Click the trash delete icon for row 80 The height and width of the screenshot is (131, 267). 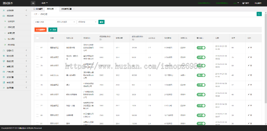251,57
